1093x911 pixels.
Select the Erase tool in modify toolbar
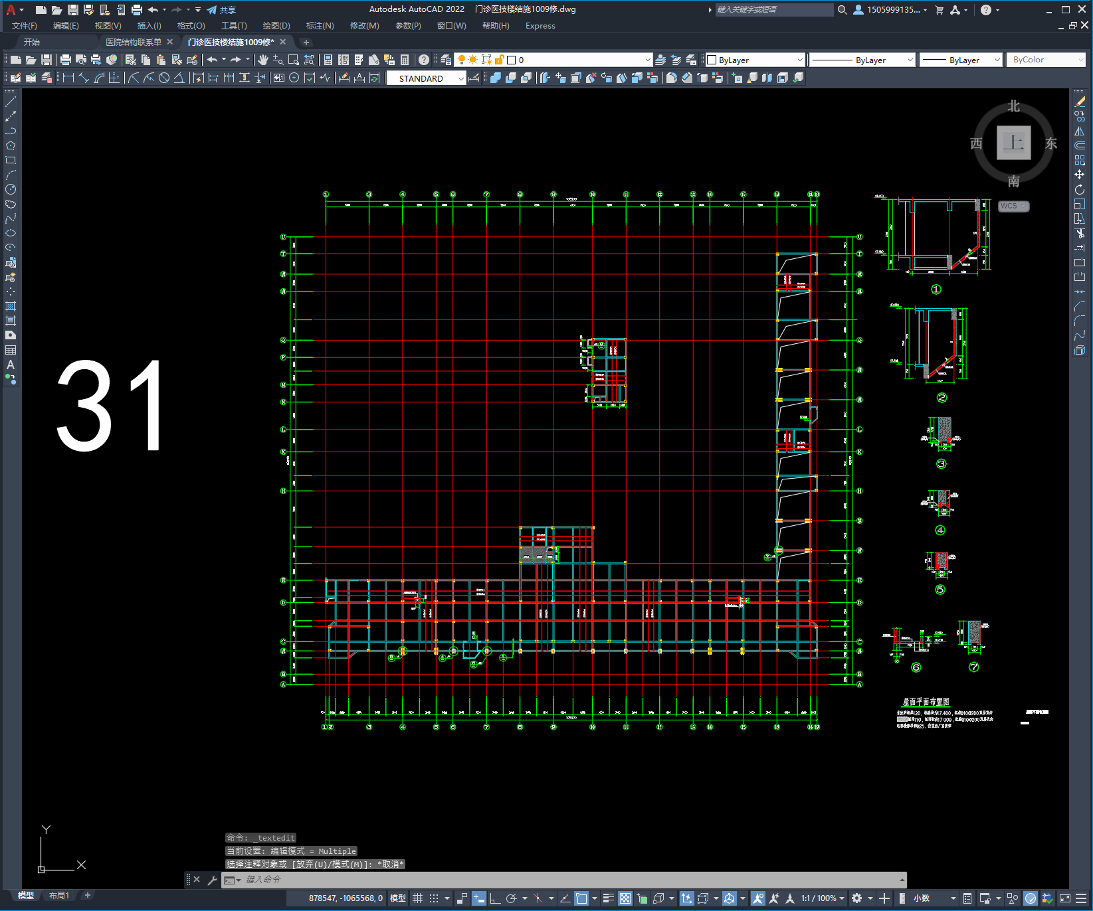click(1080, 102)
